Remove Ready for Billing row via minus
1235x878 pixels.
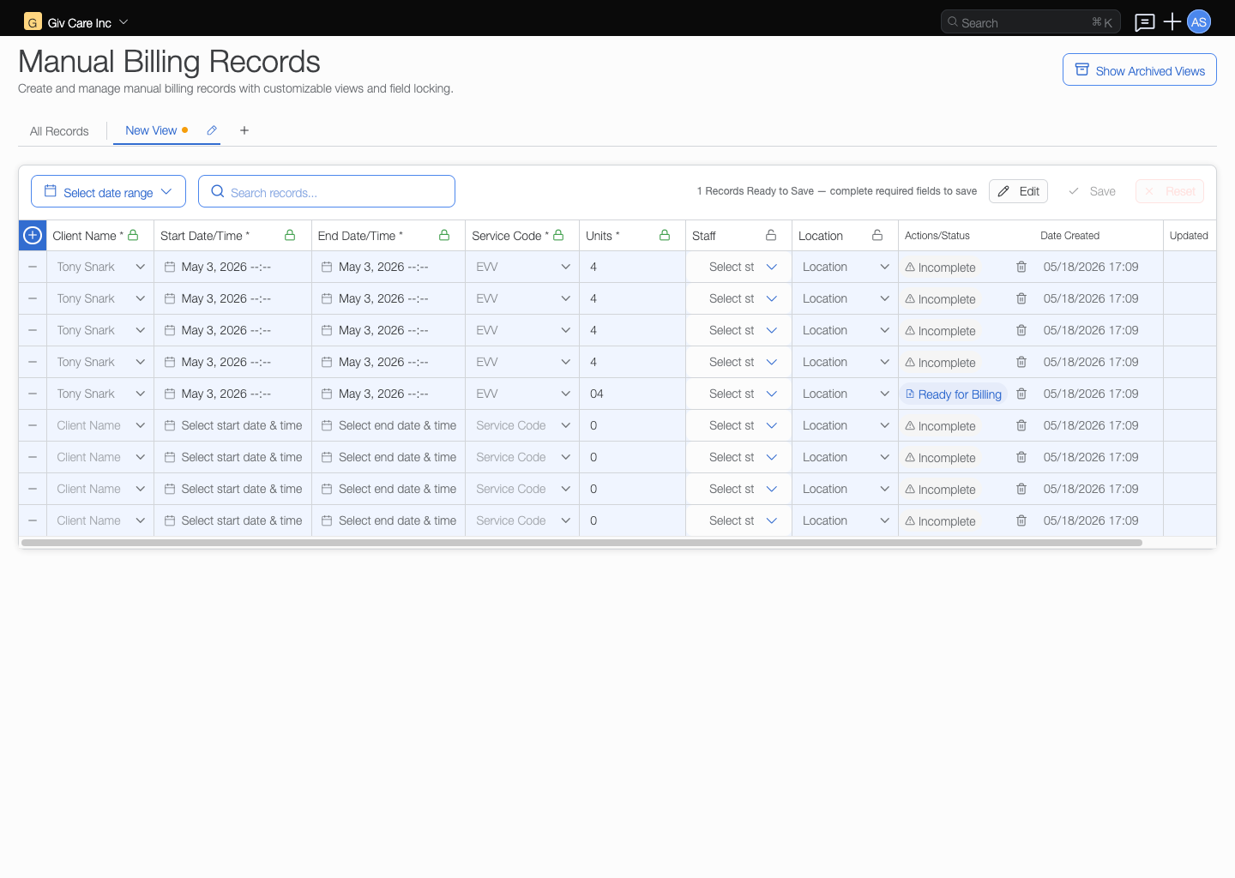[x=33, y=394]
